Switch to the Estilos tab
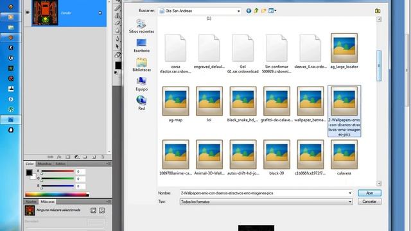 tap(60, 164)
